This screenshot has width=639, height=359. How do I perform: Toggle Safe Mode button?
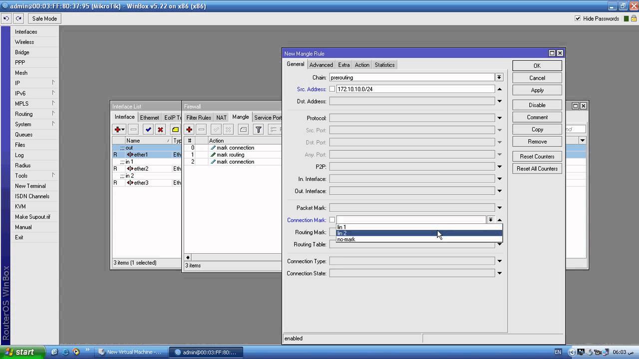click(x=44, y=18)
